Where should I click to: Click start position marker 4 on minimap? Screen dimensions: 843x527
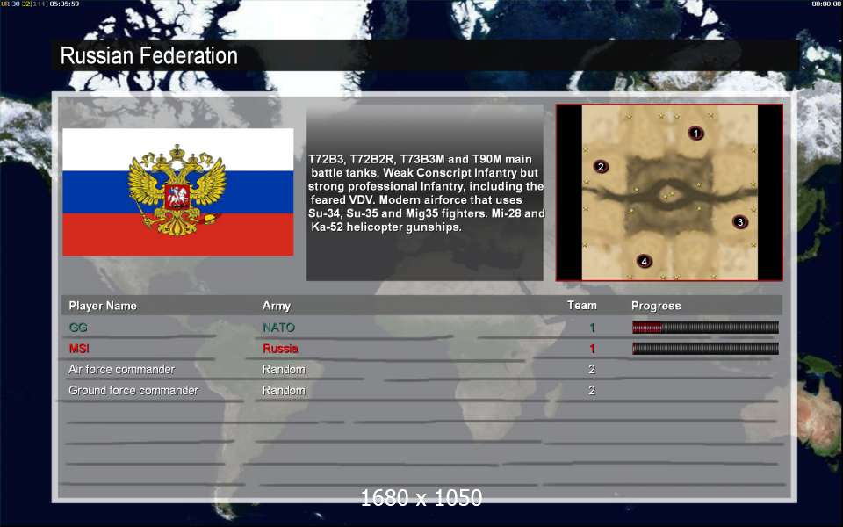click(x=644, y=262)
